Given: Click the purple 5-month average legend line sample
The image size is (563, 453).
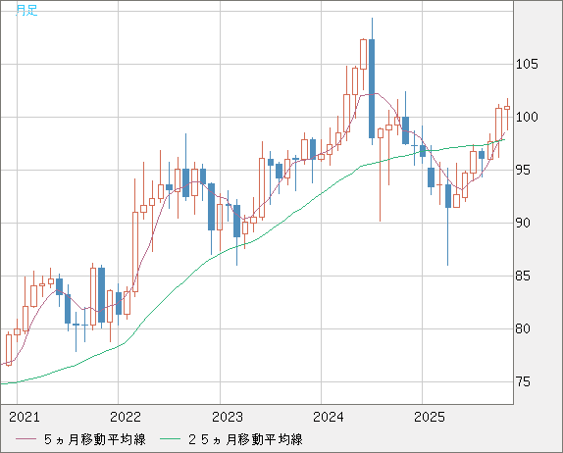Looking at the screenshot, I should click(26, 439).
